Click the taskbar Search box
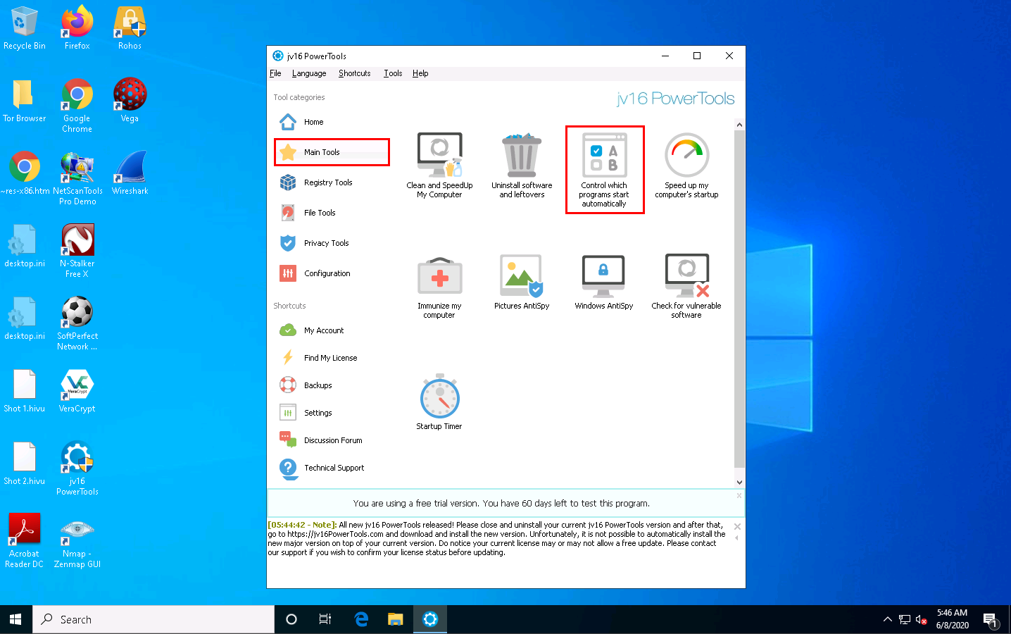Screen dimensions: 1011x634 pyautogui.click(x=153, y=619)
